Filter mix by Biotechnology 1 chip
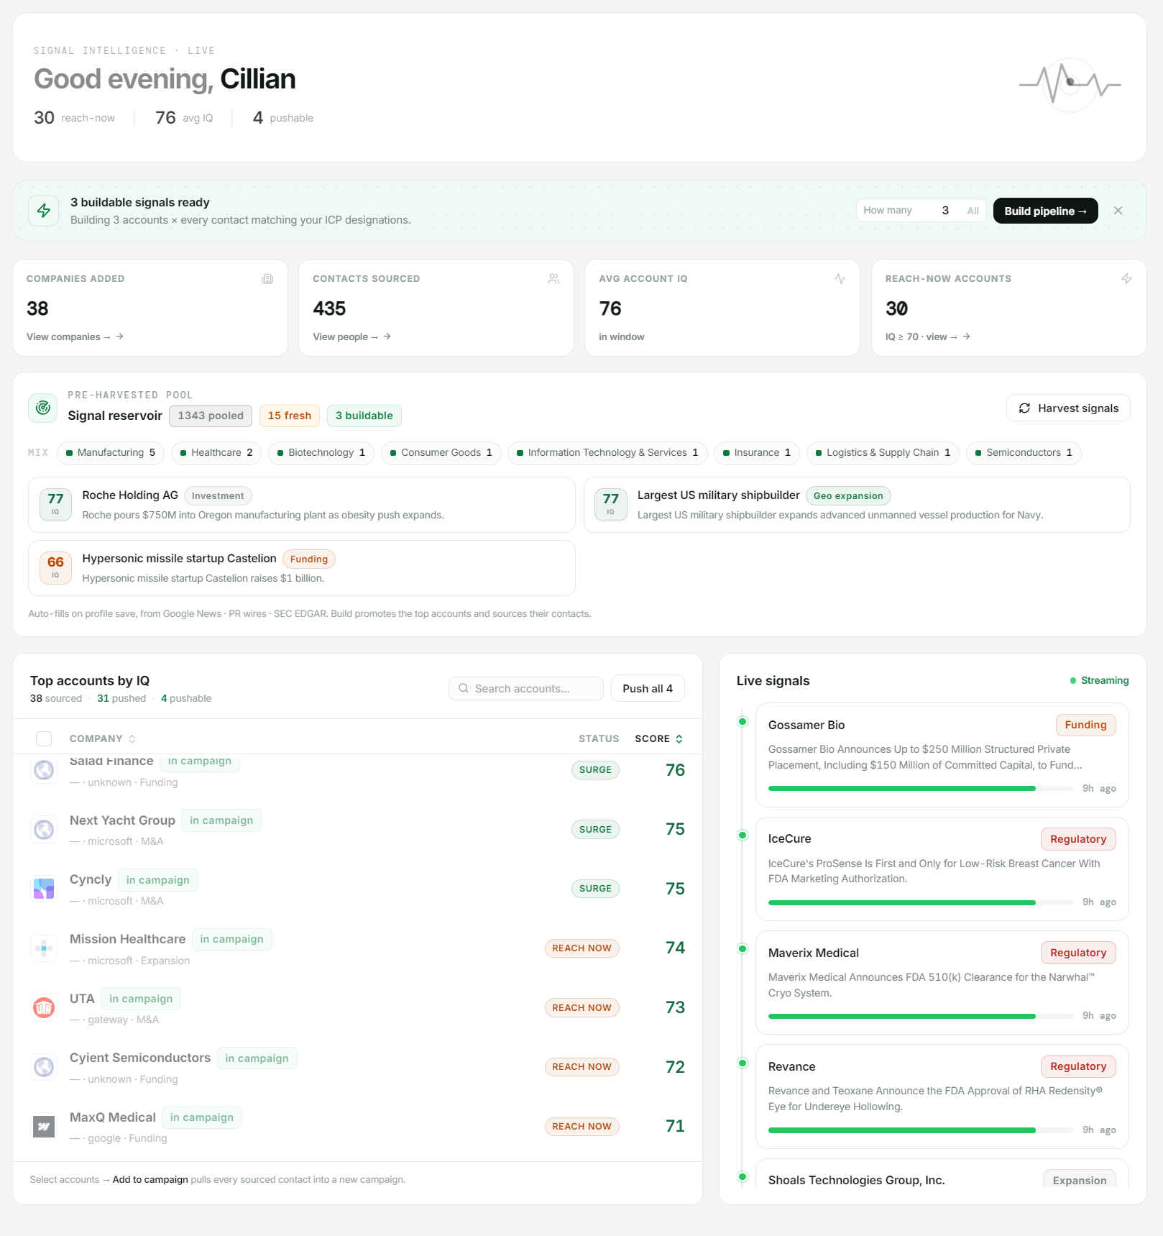Screen dimensions: 1163x1236 pos(321,453)
